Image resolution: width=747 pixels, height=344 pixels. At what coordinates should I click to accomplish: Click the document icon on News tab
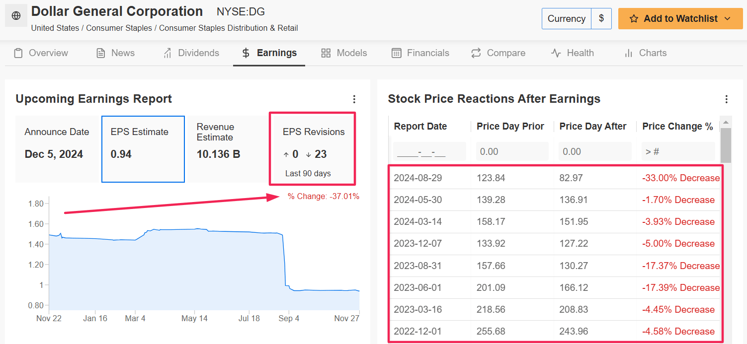[x=101, y=53]
